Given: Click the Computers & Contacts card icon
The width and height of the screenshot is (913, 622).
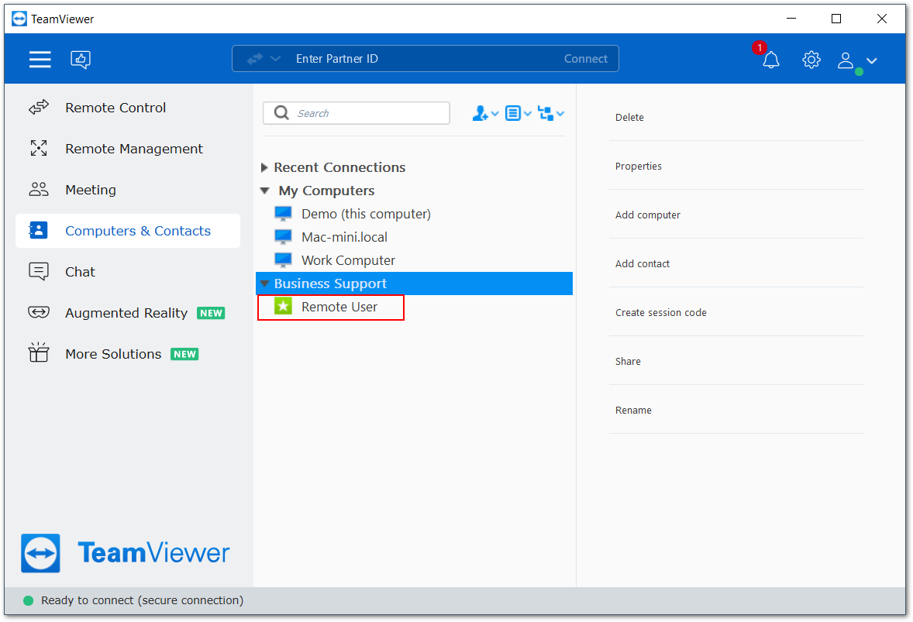Looking at the screenshot, I should 39,230.
